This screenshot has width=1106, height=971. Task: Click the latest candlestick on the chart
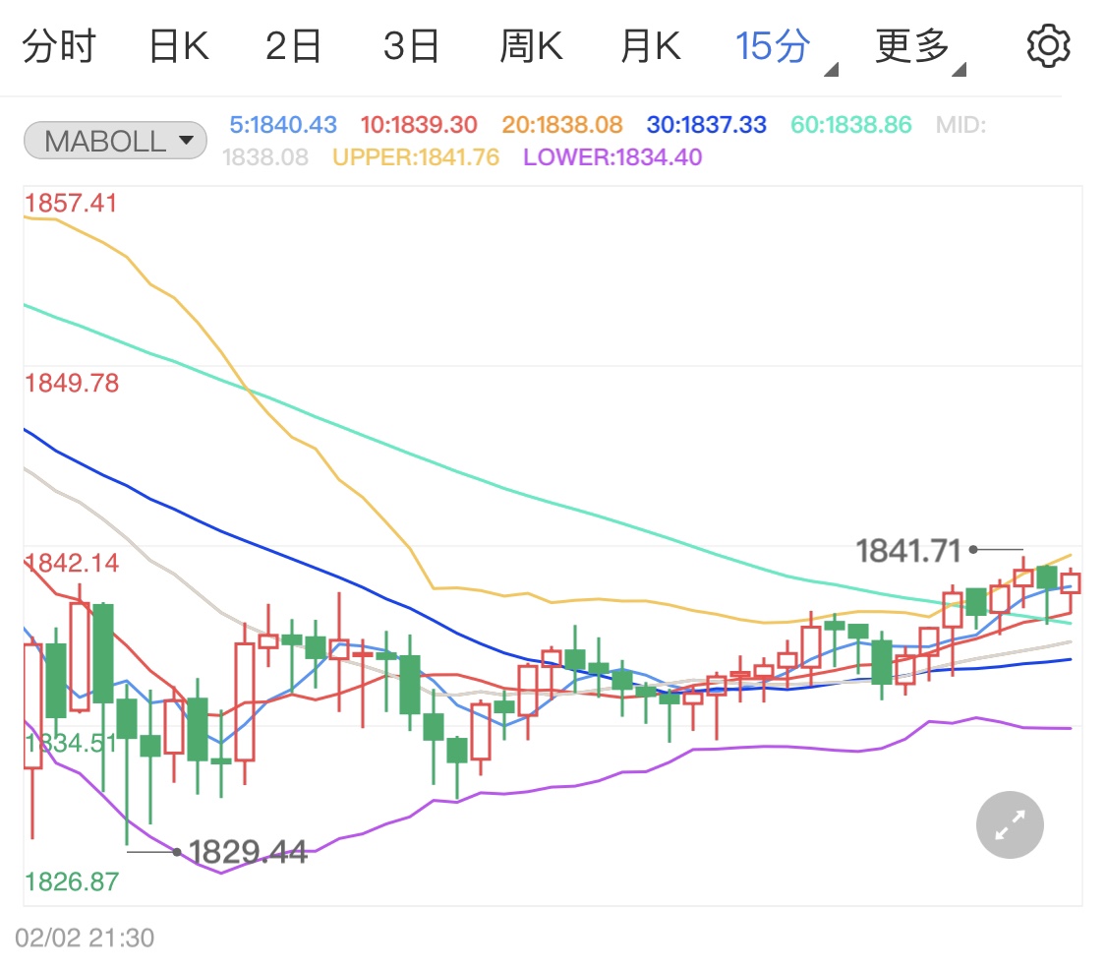1070,590
